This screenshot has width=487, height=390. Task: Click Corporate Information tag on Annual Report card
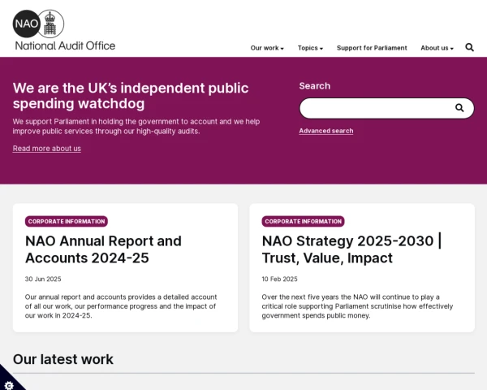tap(67, 222)
